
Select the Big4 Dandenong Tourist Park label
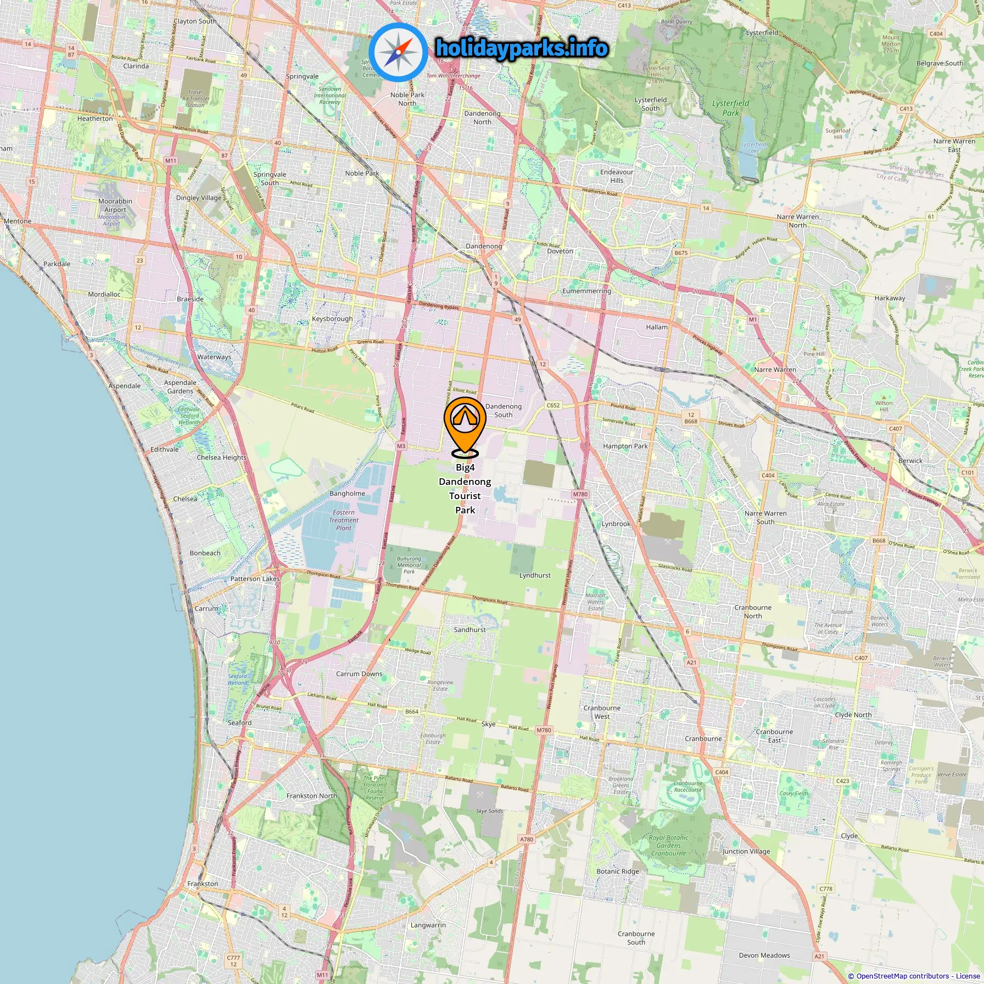(x=465, y=489)
